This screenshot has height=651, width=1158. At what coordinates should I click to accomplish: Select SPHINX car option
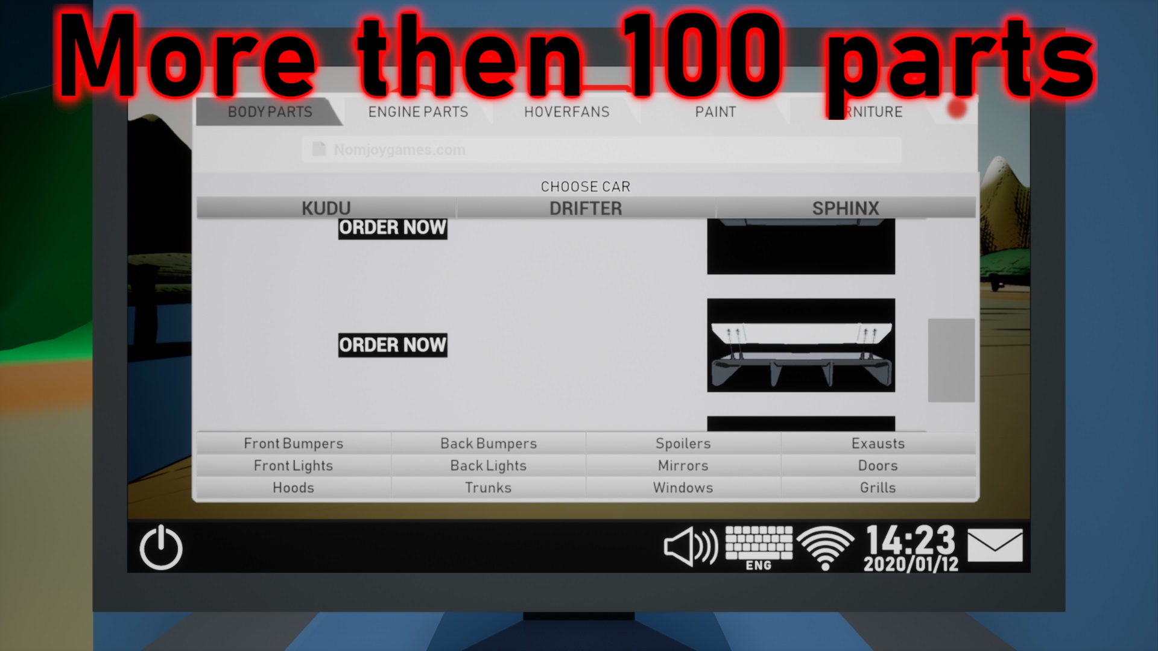[x=846, y=207]
